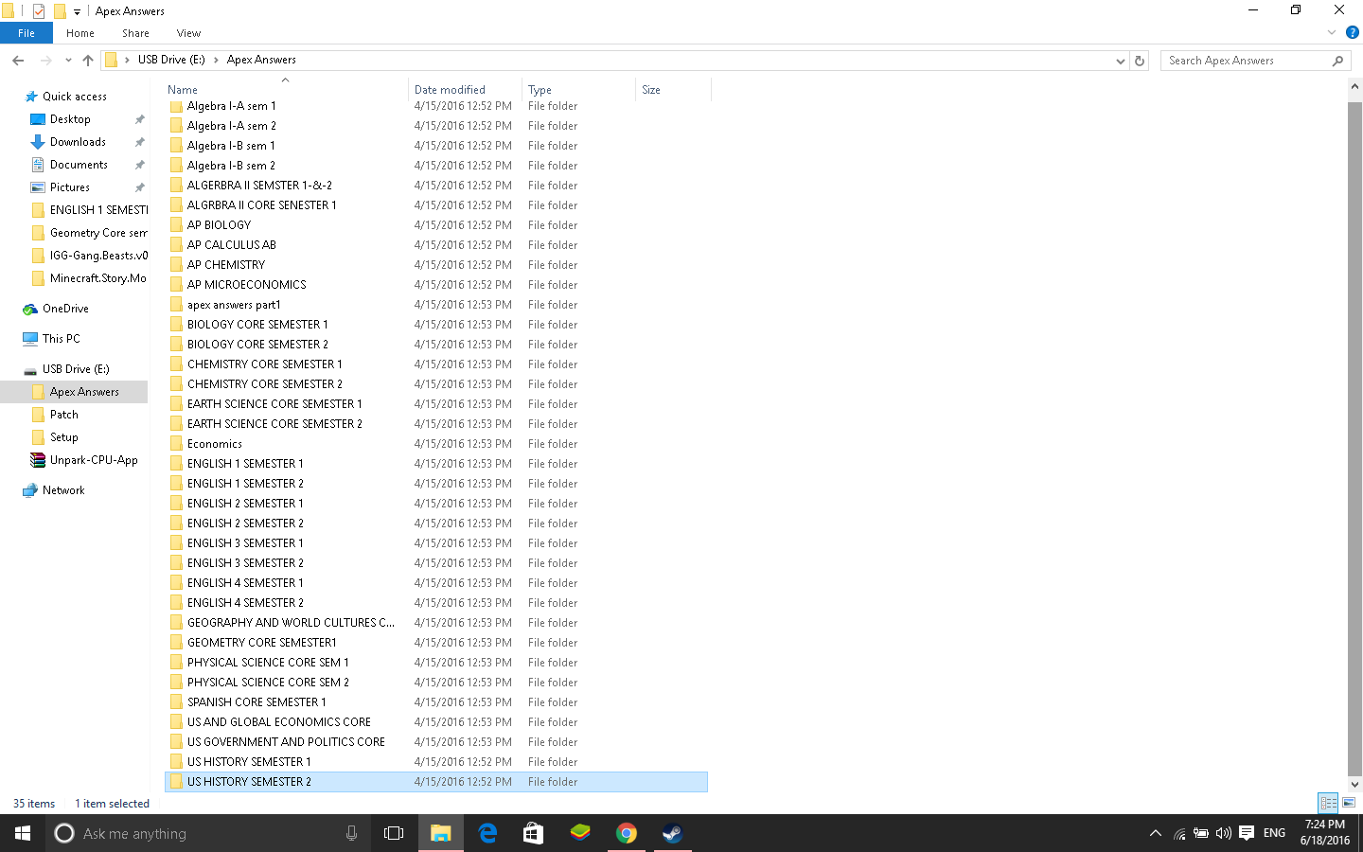Open Task View on the taskbar

[394, 833]
